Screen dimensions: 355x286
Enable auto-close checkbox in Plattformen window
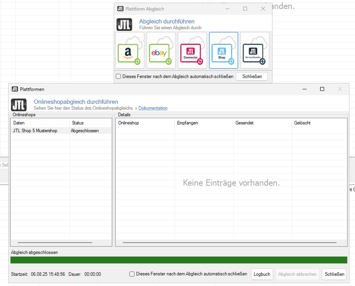132,274
